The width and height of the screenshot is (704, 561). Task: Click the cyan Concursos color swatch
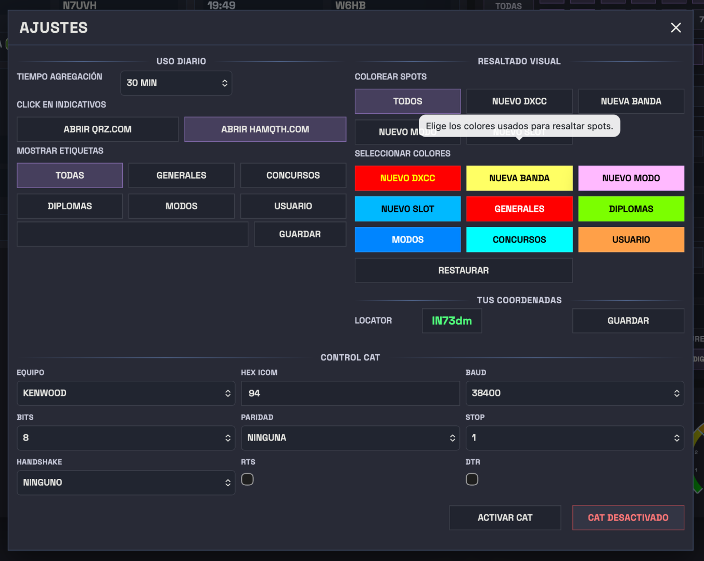point(519,239)
